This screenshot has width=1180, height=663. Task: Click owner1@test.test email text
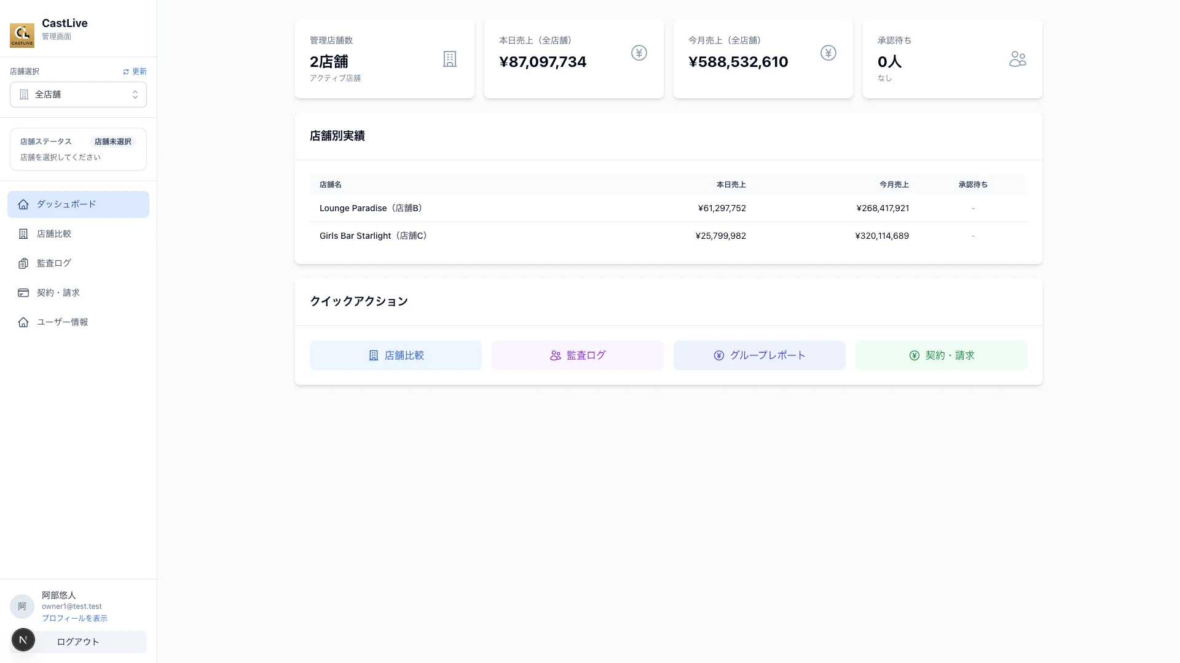(72, 607)
